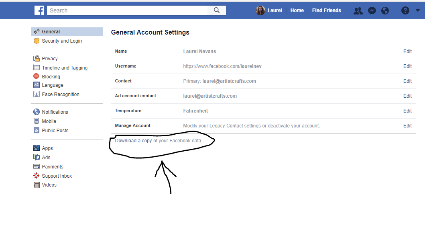Click the Legacy Contact settings description text
Viewport: 425px width, 240px height.
click(x=251, y=126)
